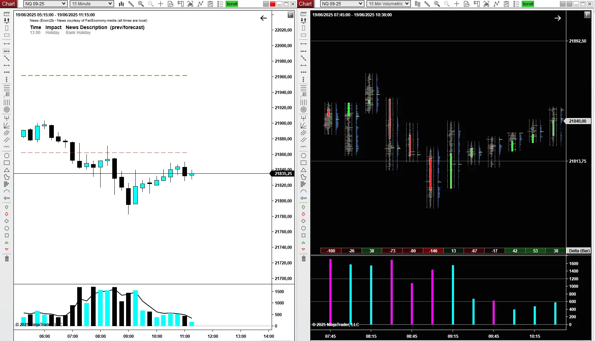The image size is (595, 341).
Task: Toggle the Scroll button on the left chart
Action: 232,4
